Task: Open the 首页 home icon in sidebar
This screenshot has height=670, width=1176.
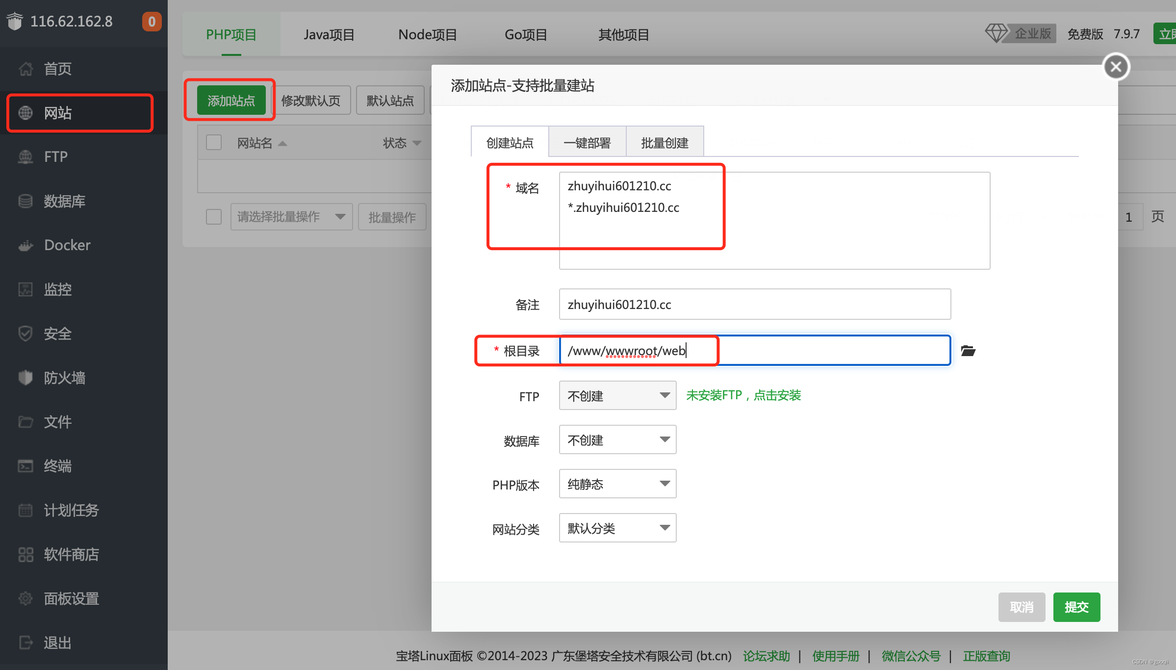Action: [x=26, y=69]
